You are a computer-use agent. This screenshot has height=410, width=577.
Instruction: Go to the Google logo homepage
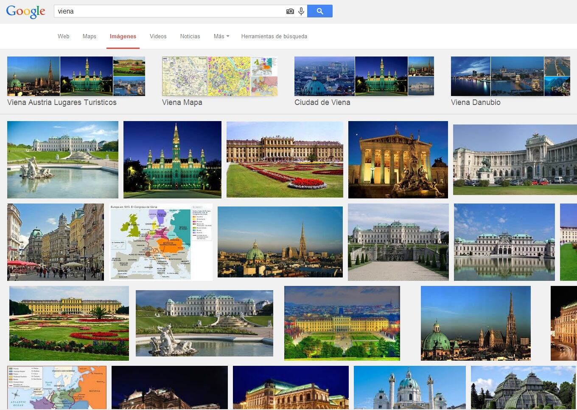click(x=25, y=11)
